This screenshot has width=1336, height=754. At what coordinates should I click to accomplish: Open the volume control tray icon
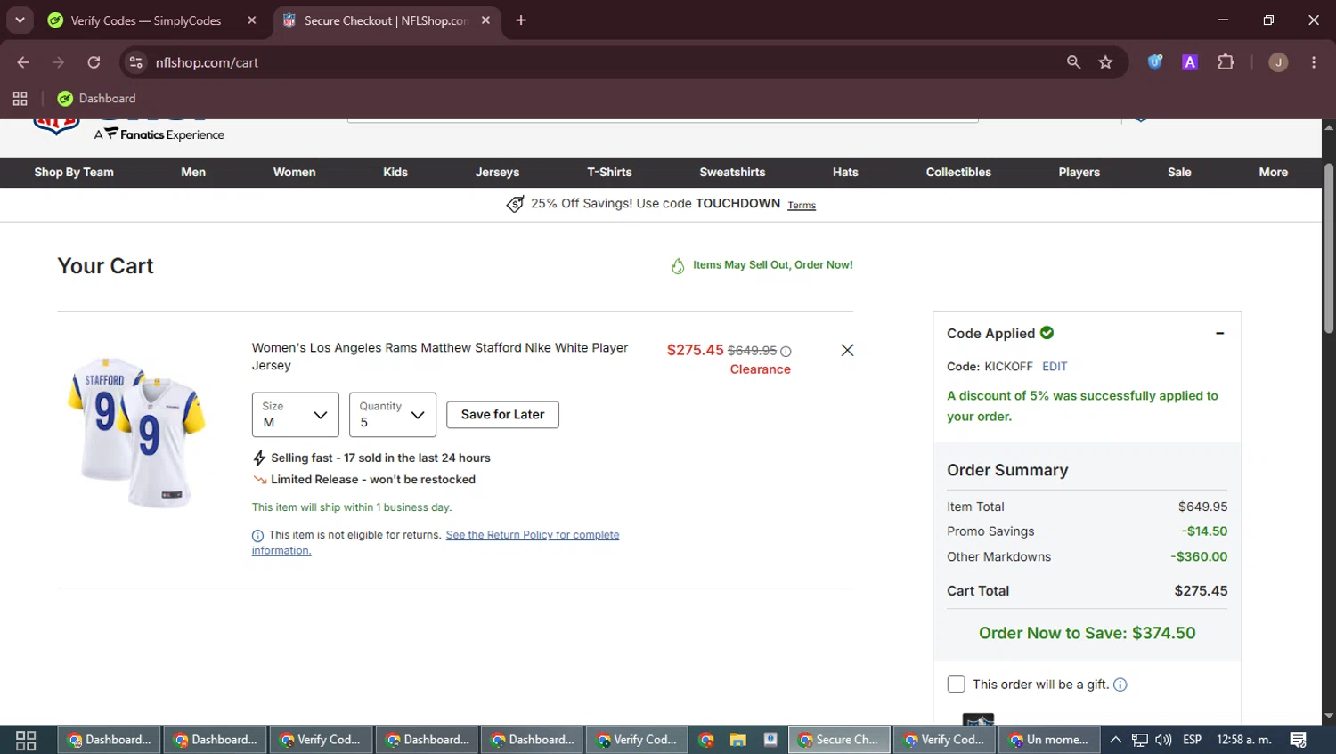(1163, 740)
